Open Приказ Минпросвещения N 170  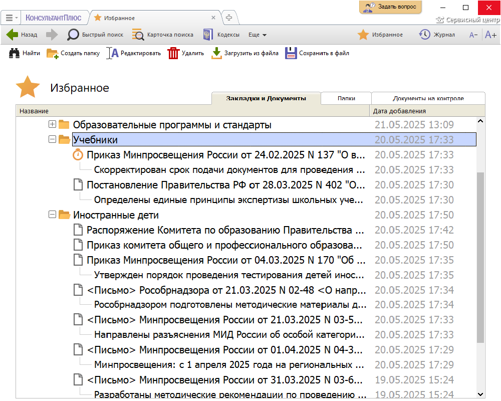coord(226,260)
